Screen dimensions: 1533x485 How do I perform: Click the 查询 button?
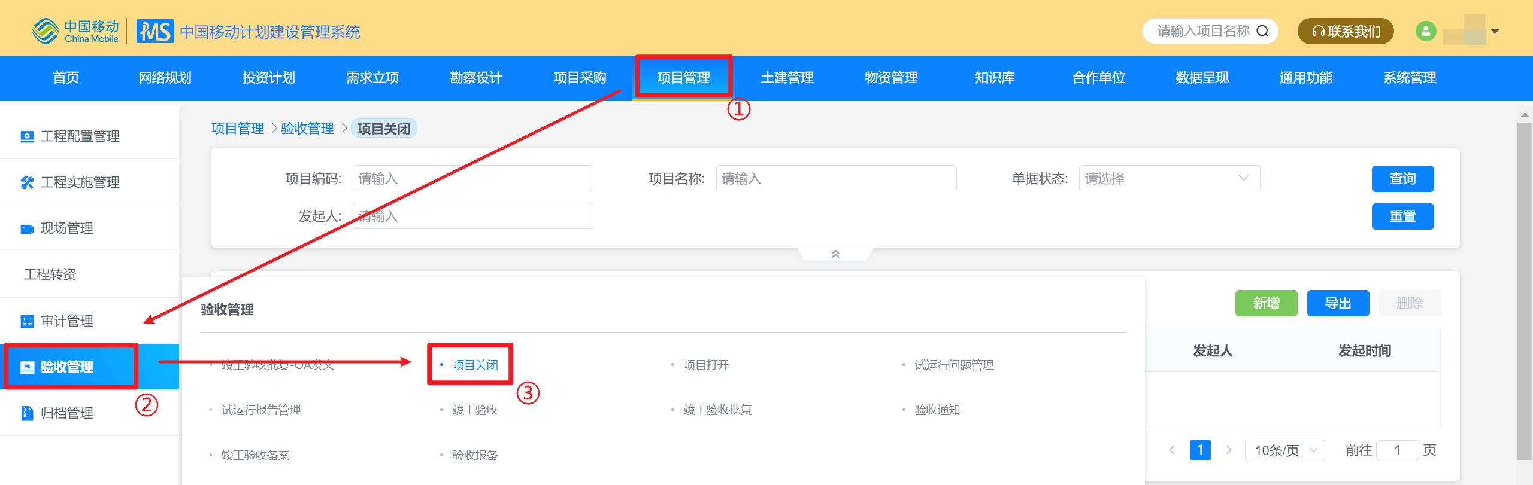(1402, 179)
